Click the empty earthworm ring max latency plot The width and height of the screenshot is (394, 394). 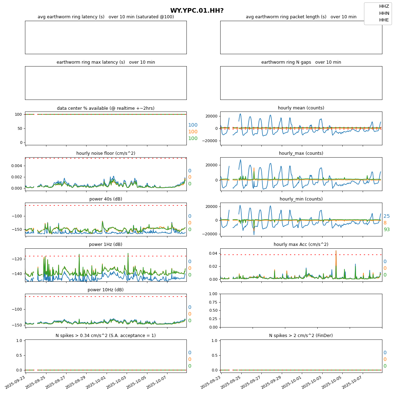coord(106,83)
